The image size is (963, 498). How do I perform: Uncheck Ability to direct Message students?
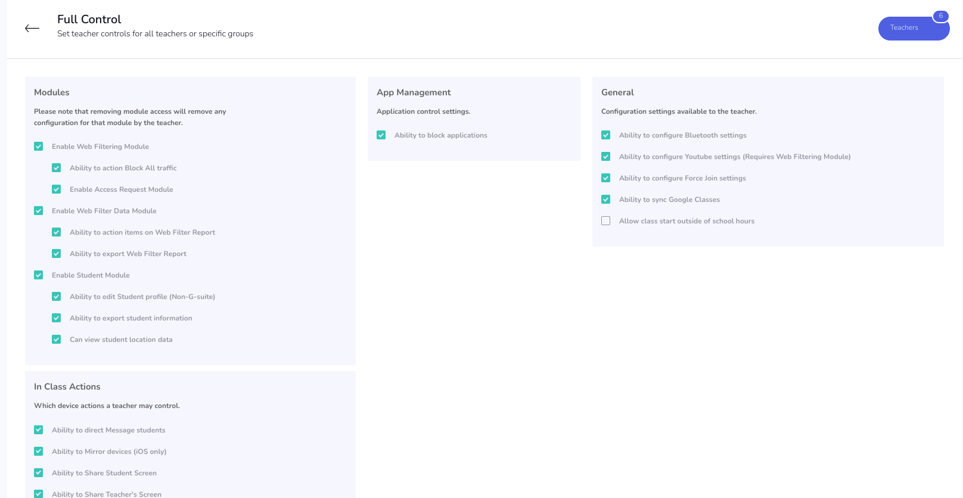click(39, 430)
